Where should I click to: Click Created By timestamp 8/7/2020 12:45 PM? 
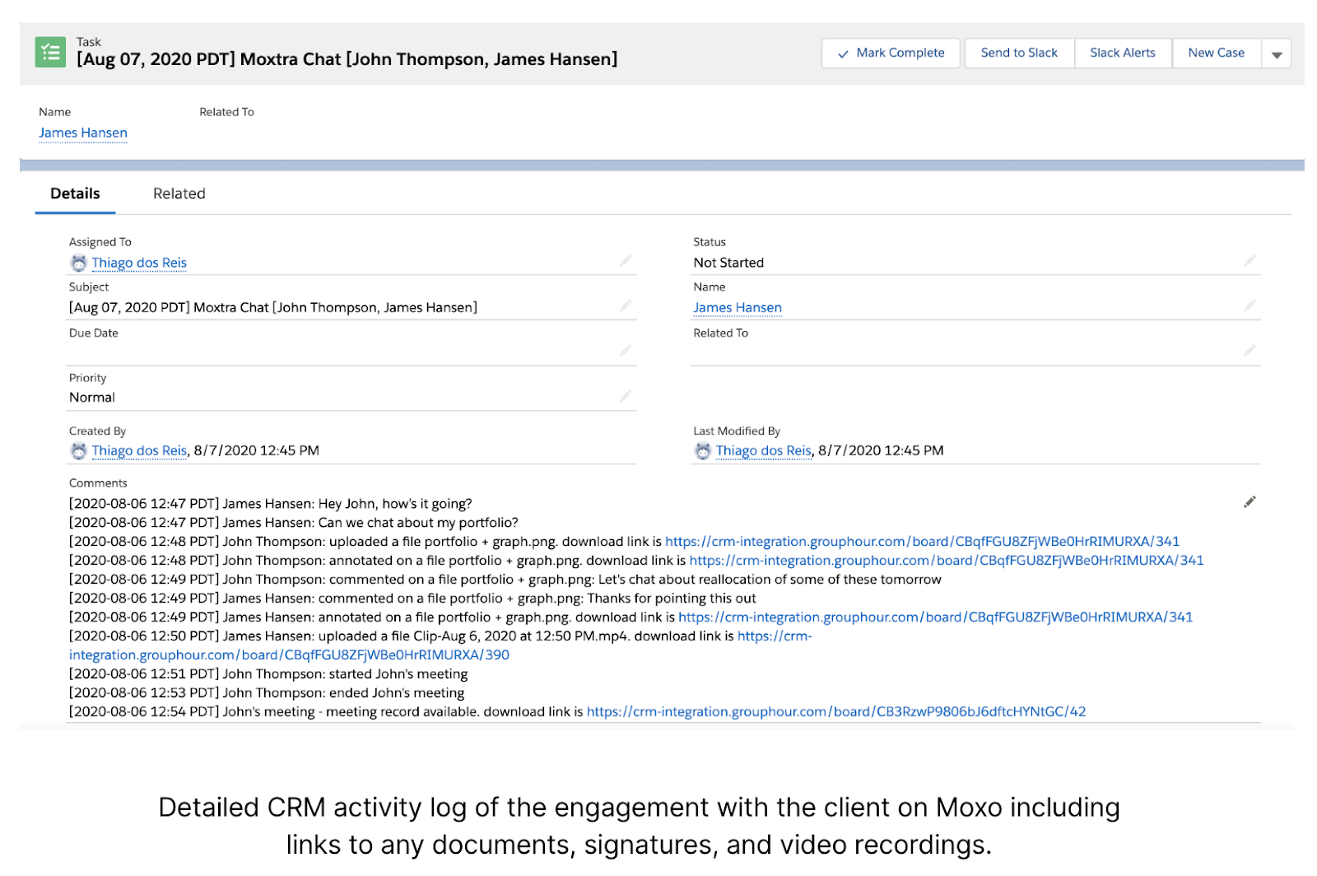pyautogui.click(x=257, y=450)
